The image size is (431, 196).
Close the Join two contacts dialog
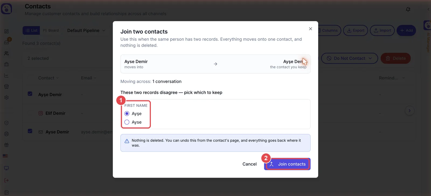[311, 29]
